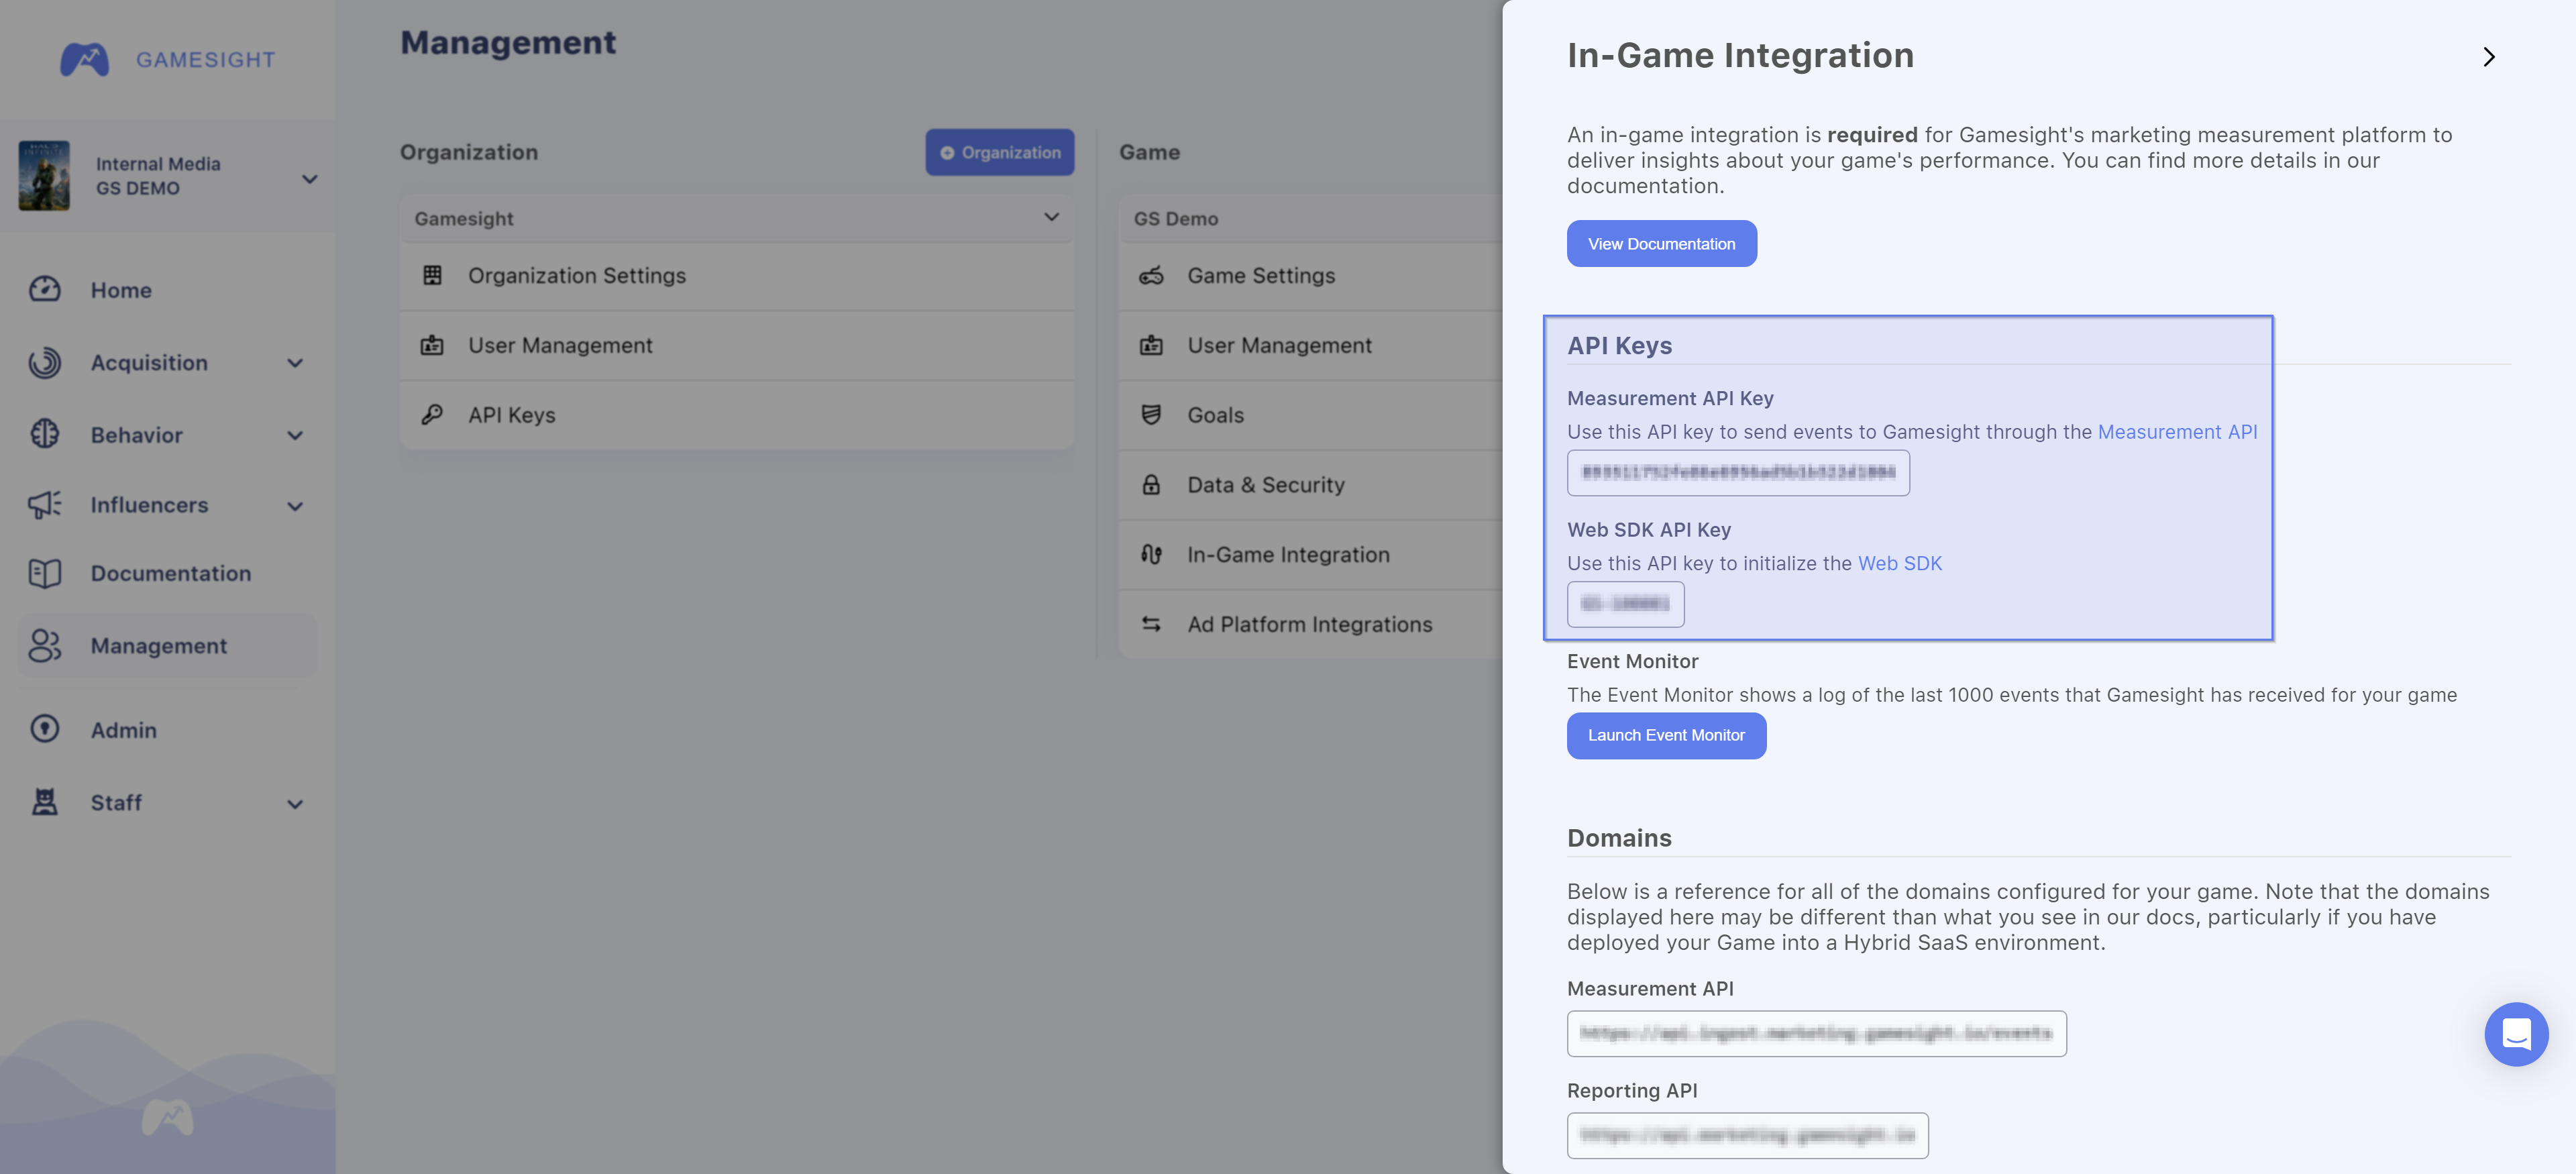Open the GS Demo game dropdown
2576x1174 pixels.
tap(1310, 218)
